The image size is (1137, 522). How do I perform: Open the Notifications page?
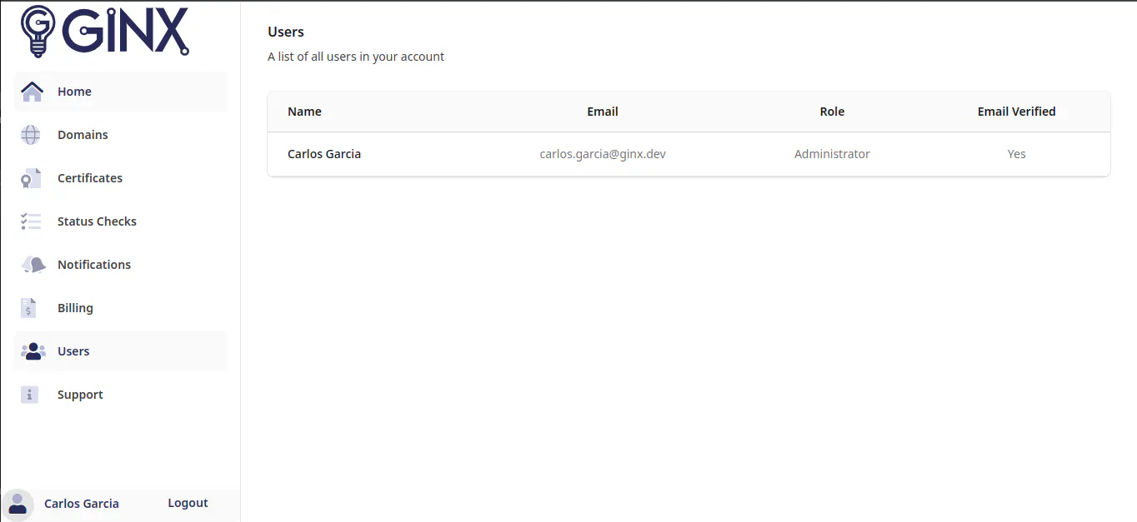coord(120,265)
